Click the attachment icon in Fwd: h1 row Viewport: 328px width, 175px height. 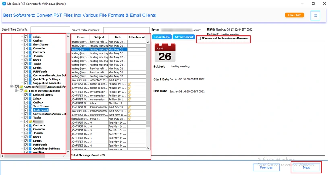[130, 119]
